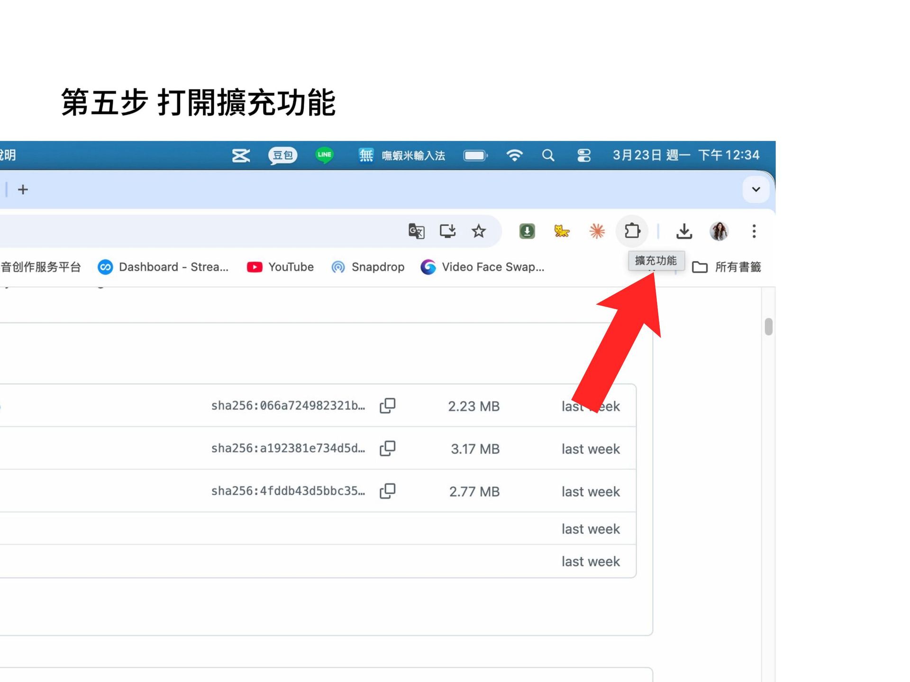This screenshot has width=910, height=682.
Task: Open the Snapdrop bookmark
Action: tap(368, 267)
